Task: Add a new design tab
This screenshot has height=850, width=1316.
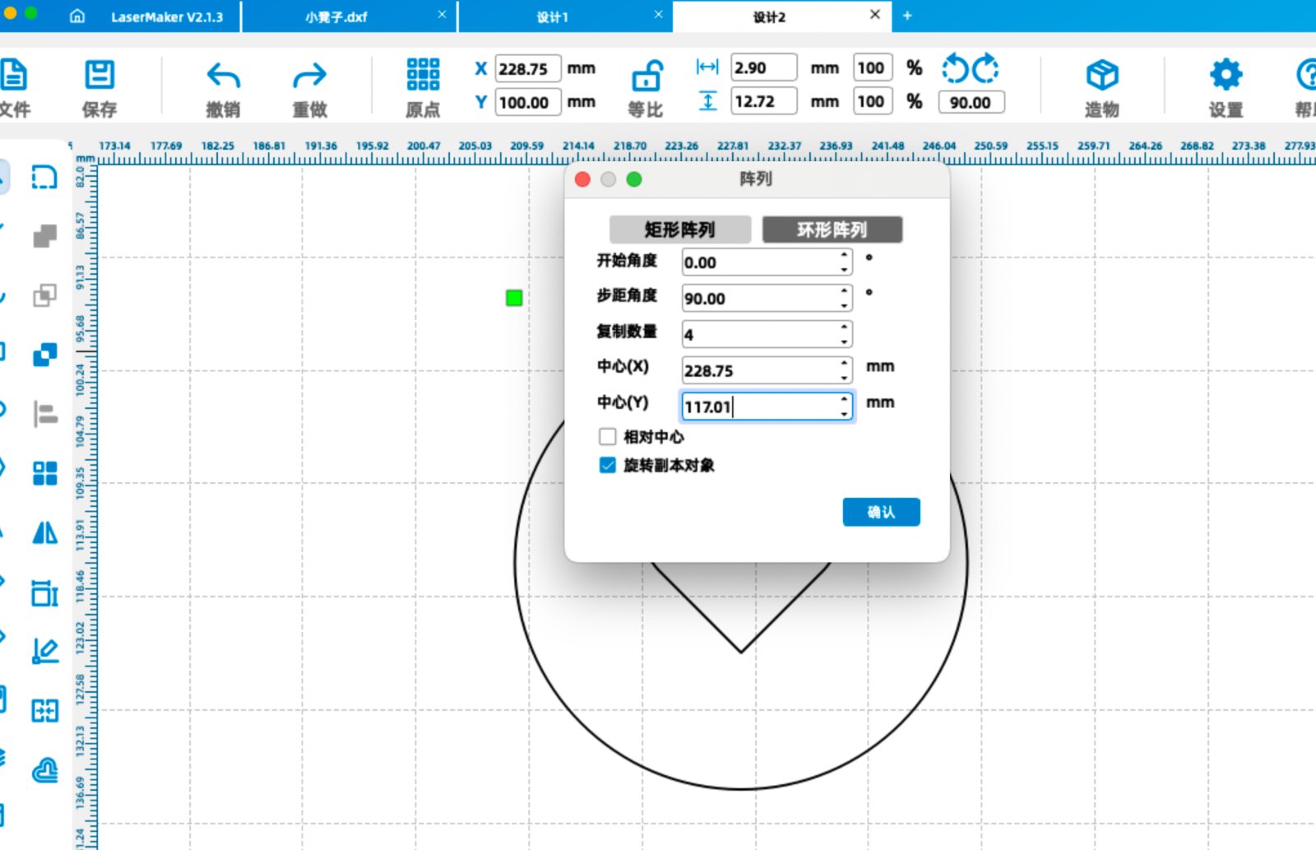Action: [907, 16]
